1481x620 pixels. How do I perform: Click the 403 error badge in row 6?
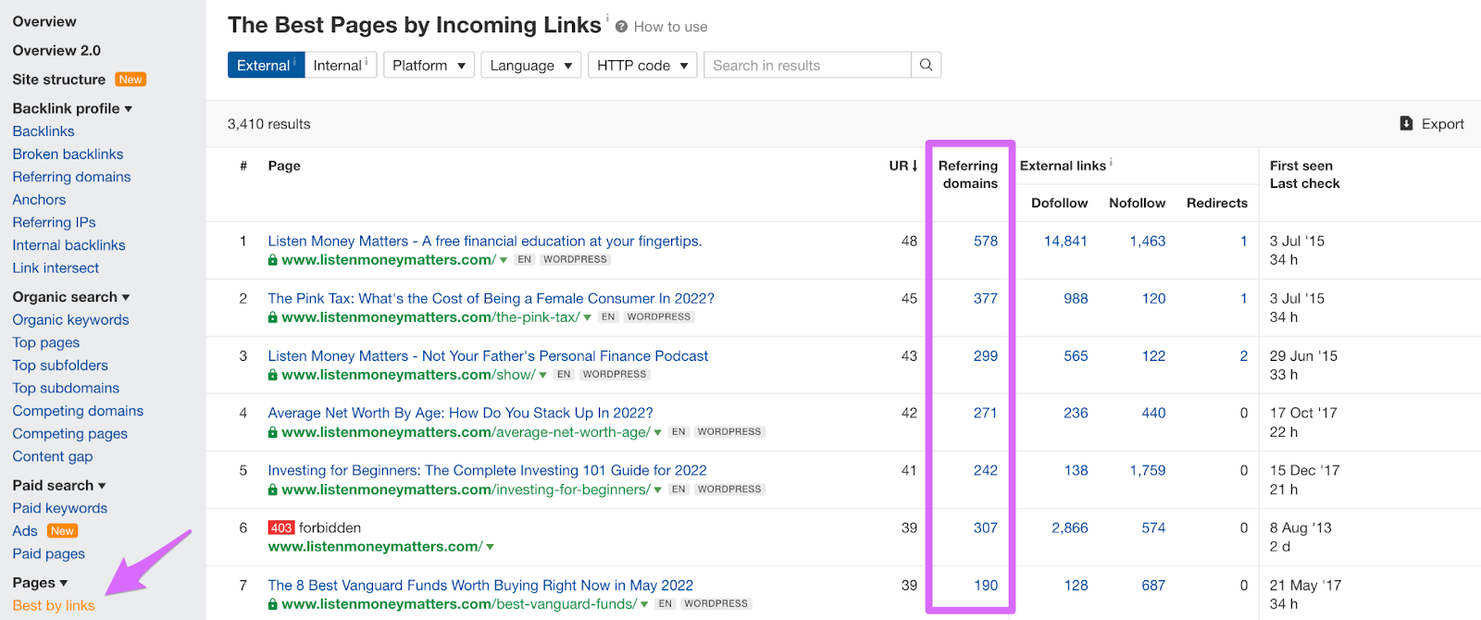coord(281,527)
